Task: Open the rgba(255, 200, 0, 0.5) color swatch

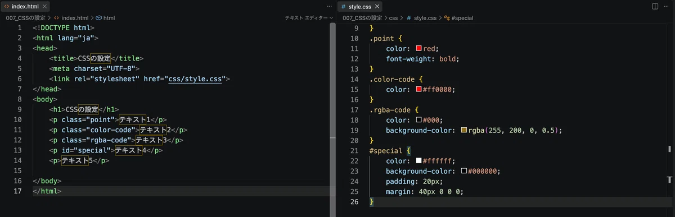Action: (464, 130)
